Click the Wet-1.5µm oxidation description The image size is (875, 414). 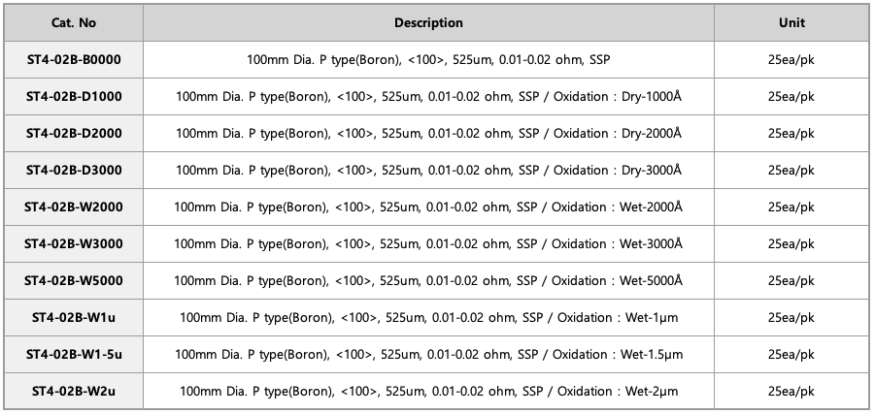pos(428,354)
